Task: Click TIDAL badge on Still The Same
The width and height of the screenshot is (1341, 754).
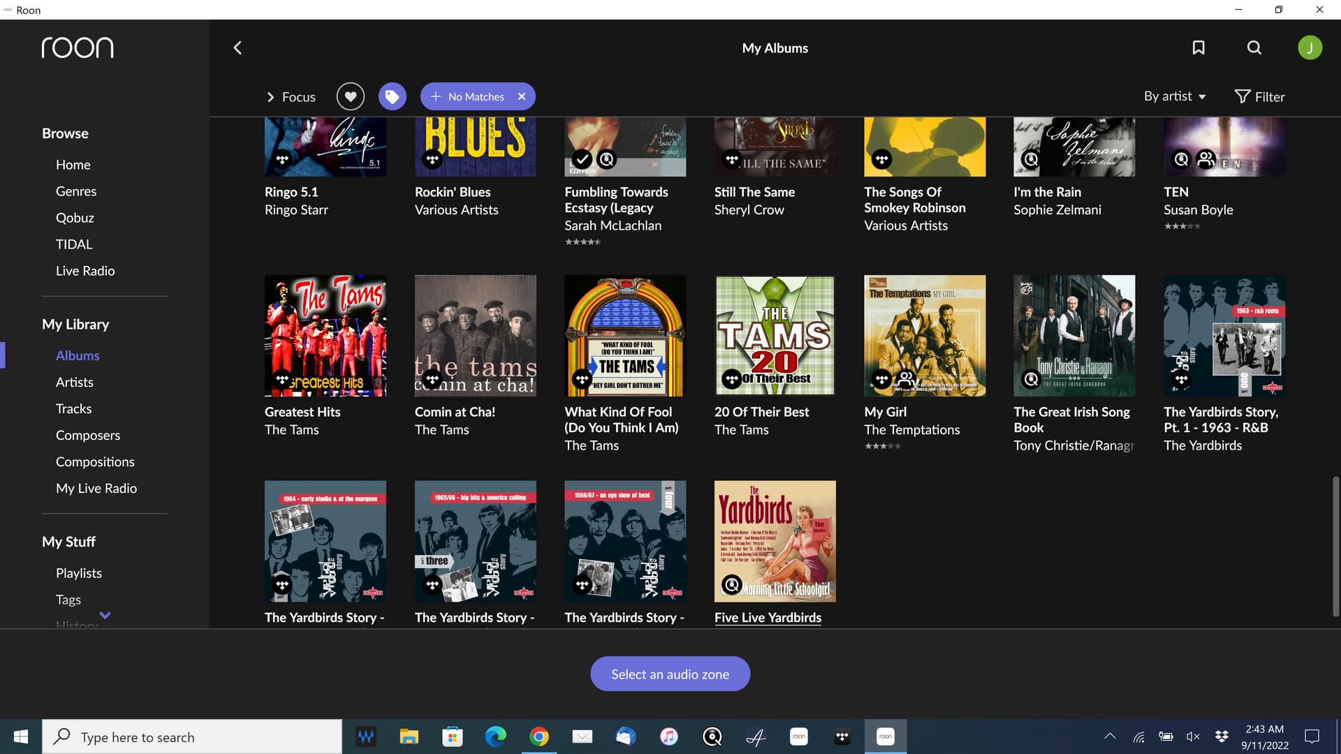Action: pos(732,159)
